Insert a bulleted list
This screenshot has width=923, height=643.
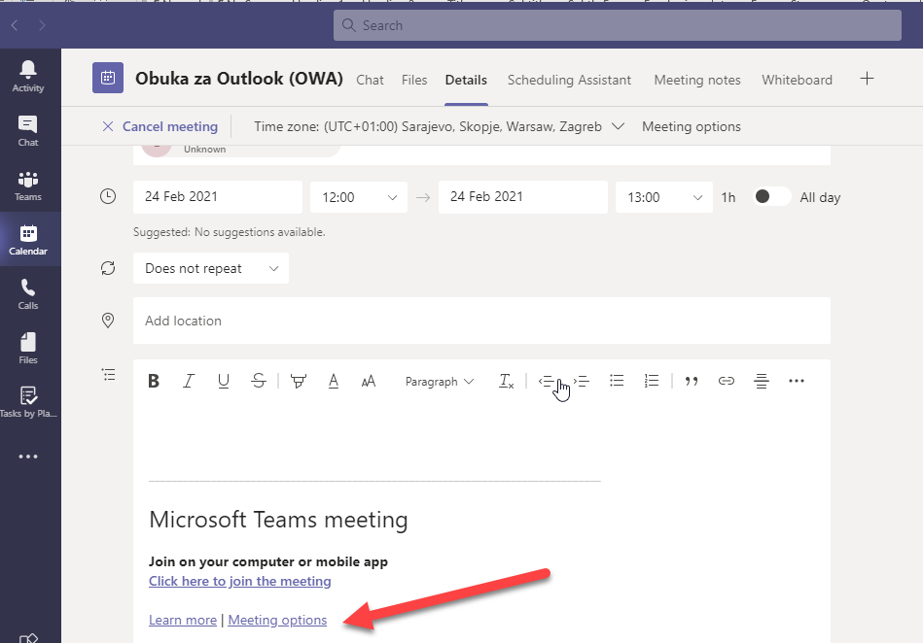(x=617, y=382)
